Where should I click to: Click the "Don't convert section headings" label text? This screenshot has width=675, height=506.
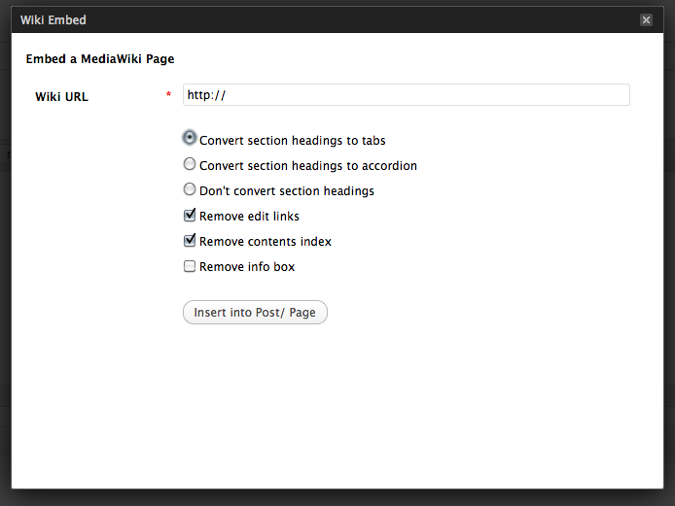tap(286, 191)
